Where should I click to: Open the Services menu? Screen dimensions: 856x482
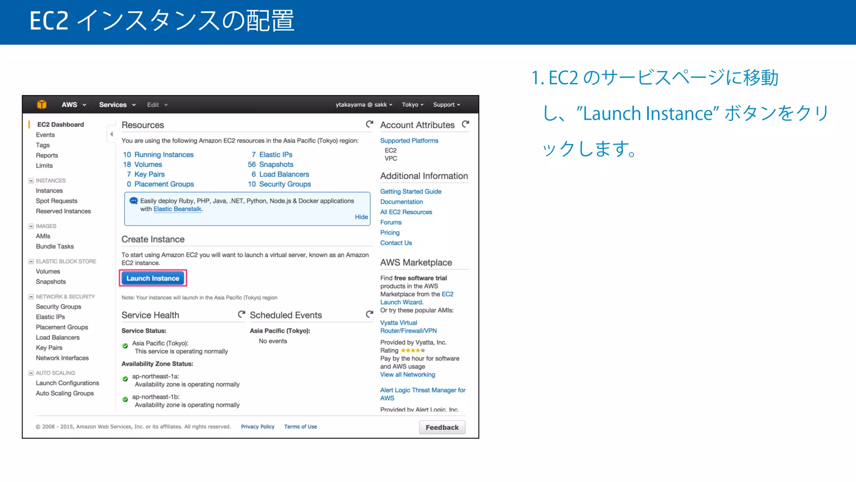[117, 105]
